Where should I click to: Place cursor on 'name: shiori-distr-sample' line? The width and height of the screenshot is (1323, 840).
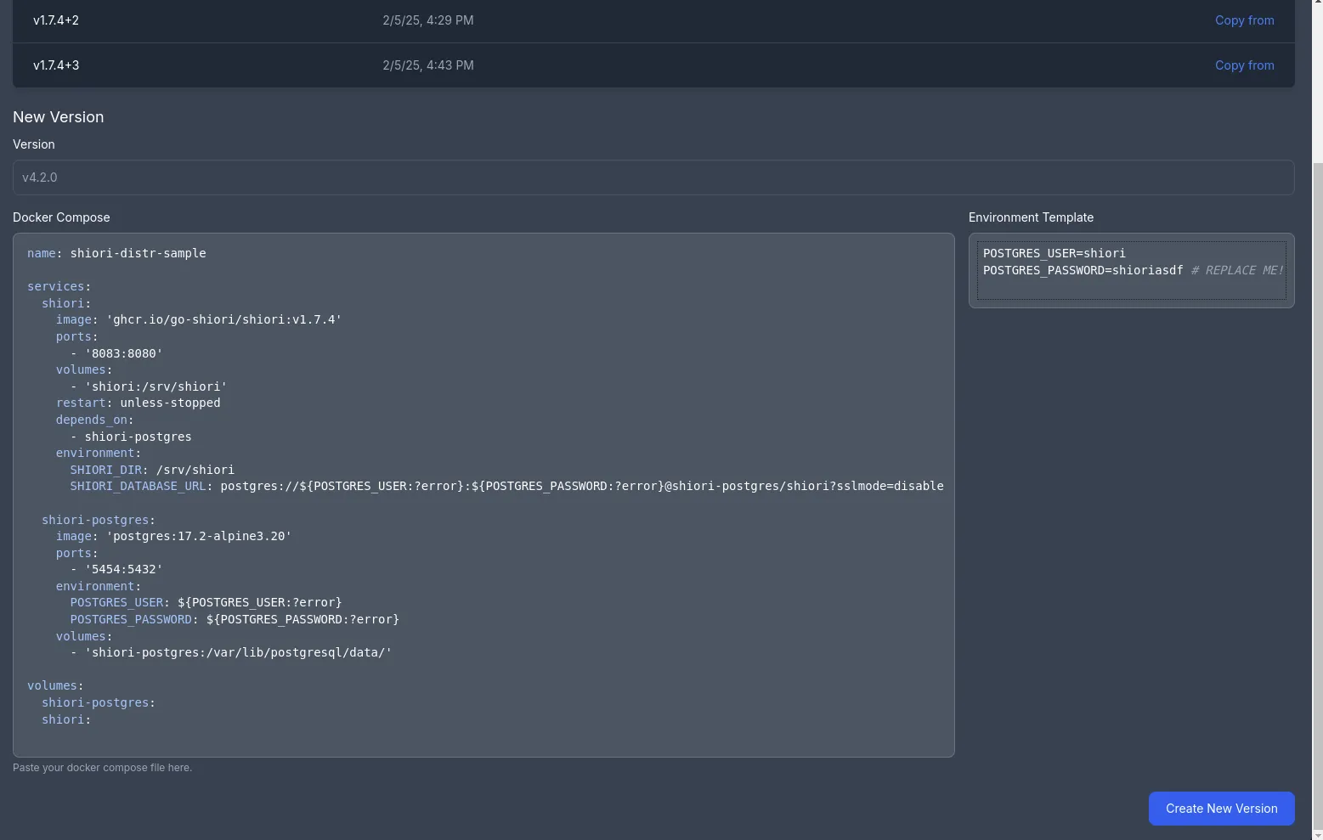pos(116,253)
